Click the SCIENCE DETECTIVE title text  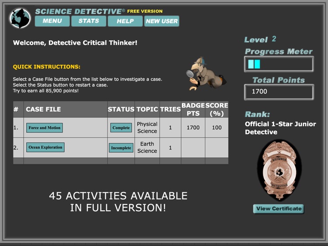[x=80, y=11]
